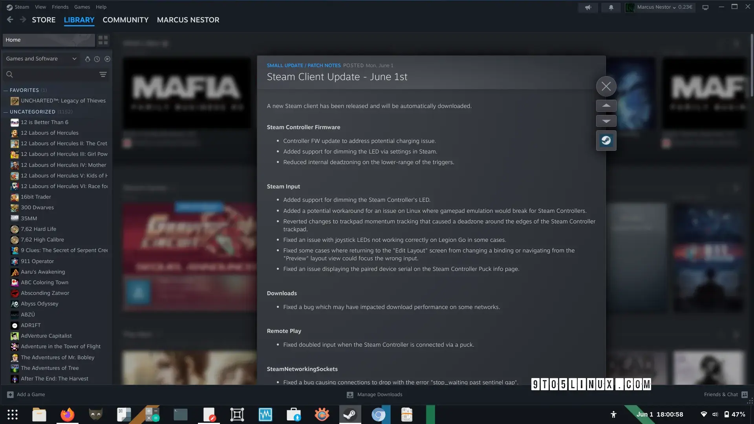Expand the Games and Software dropdown
The image size is (754, 424).
click(x=41, y=59)
